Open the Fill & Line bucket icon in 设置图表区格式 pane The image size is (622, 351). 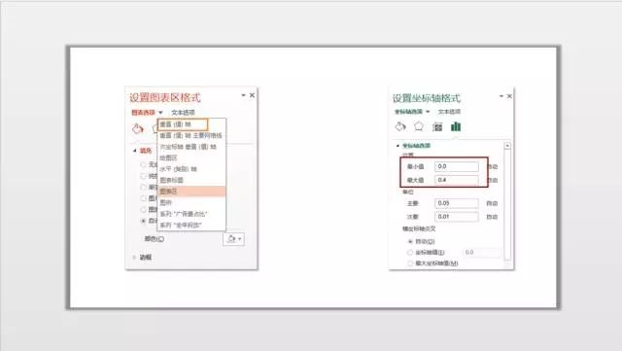[138, 128]
